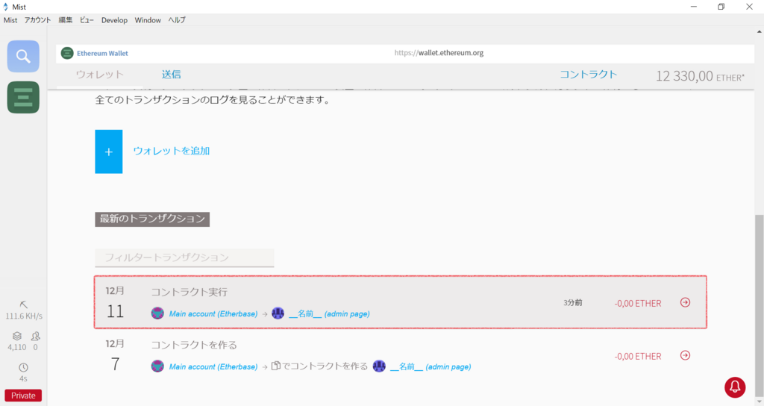Open the 編集 menu
This screenshot has width=764, height=406.
[66, 20]
